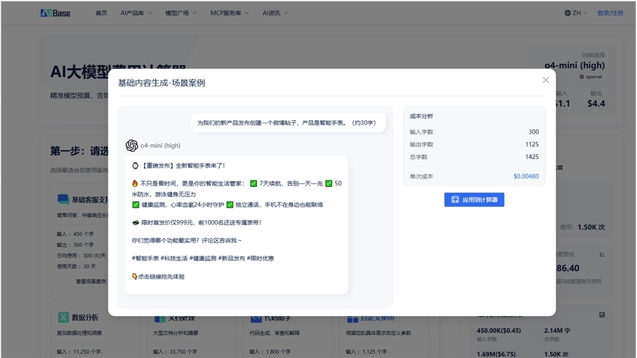Click the 文档处理 card icon
637x358 pixels.
coord(160,319)
